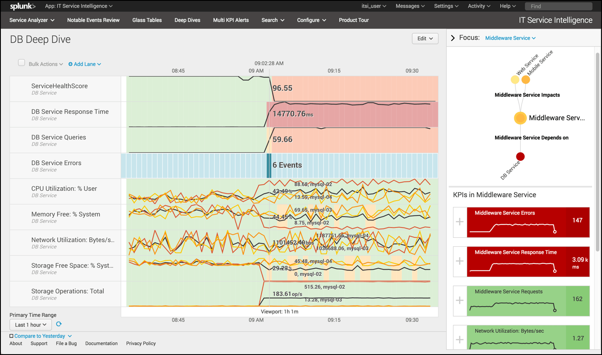Click the plus icon beside Middleware Service Response Time
This screenshot has height=355, width=602.
[460, 261]
